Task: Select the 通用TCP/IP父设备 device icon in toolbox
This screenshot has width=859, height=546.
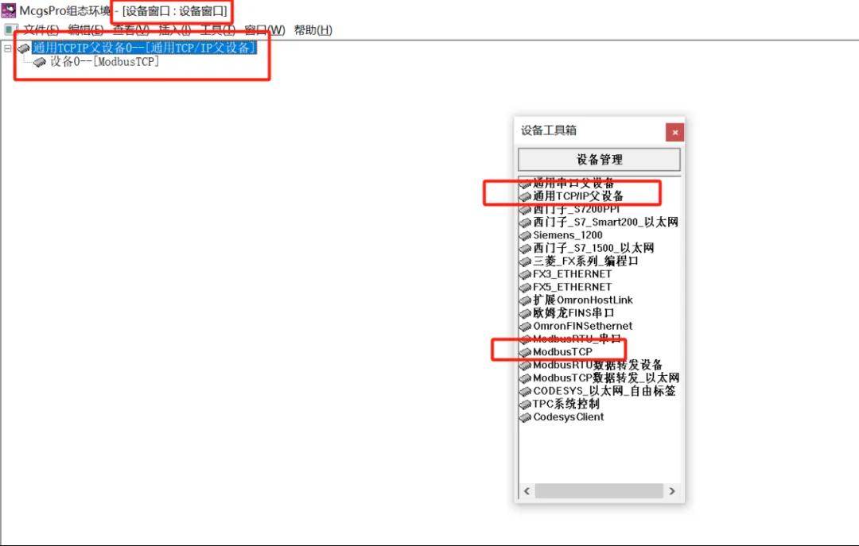Action: click(525, 196)
